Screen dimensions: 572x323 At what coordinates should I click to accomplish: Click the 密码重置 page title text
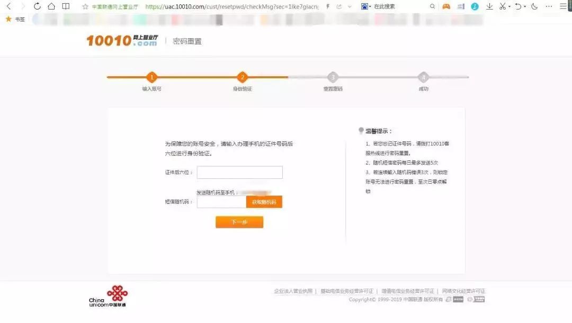[x=187, y=41]
